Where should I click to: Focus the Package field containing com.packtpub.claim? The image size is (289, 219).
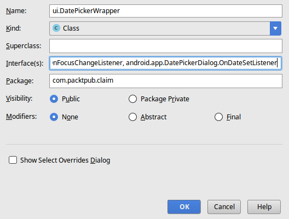166,81
